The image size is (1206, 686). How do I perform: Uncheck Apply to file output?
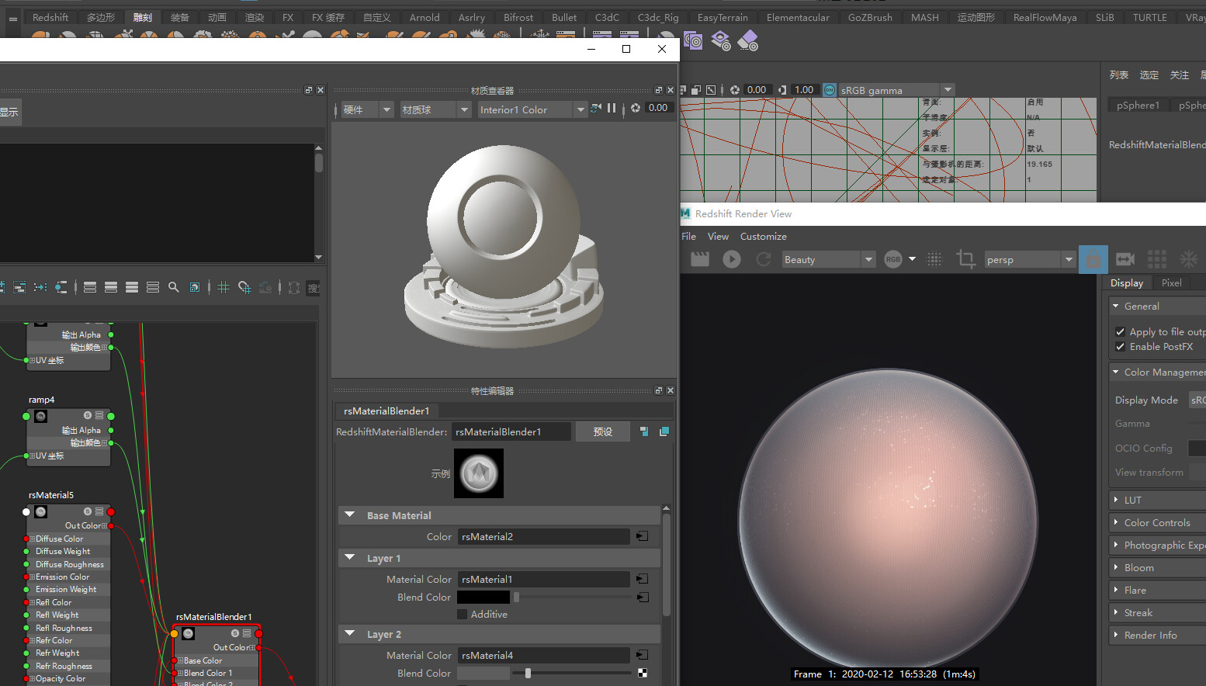[x=1120, y=331]
